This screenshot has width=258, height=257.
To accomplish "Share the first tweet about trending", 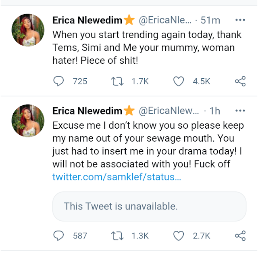I will pos(240,81).
